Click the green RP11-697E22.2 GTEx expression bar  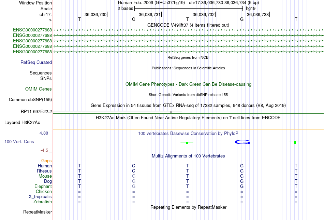click(x=188, y=114)
